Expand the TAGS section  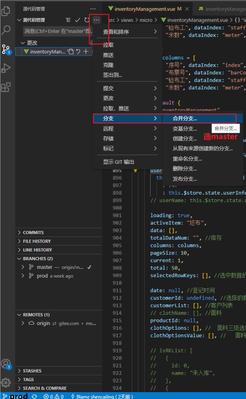coord(59,379)
